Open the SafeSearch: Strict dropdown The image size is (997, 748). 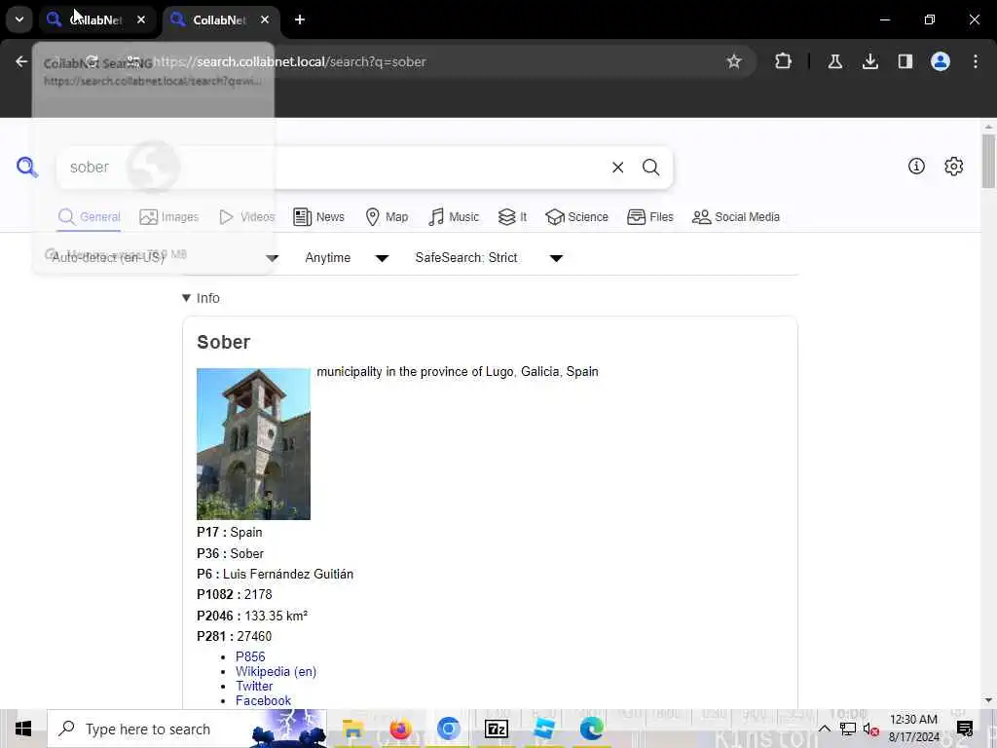pos(489,257)
